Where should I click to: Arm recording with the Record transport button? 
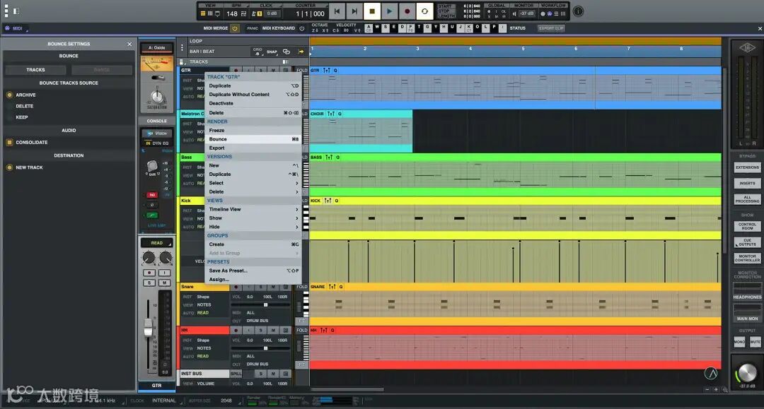(x=407, y=11)
